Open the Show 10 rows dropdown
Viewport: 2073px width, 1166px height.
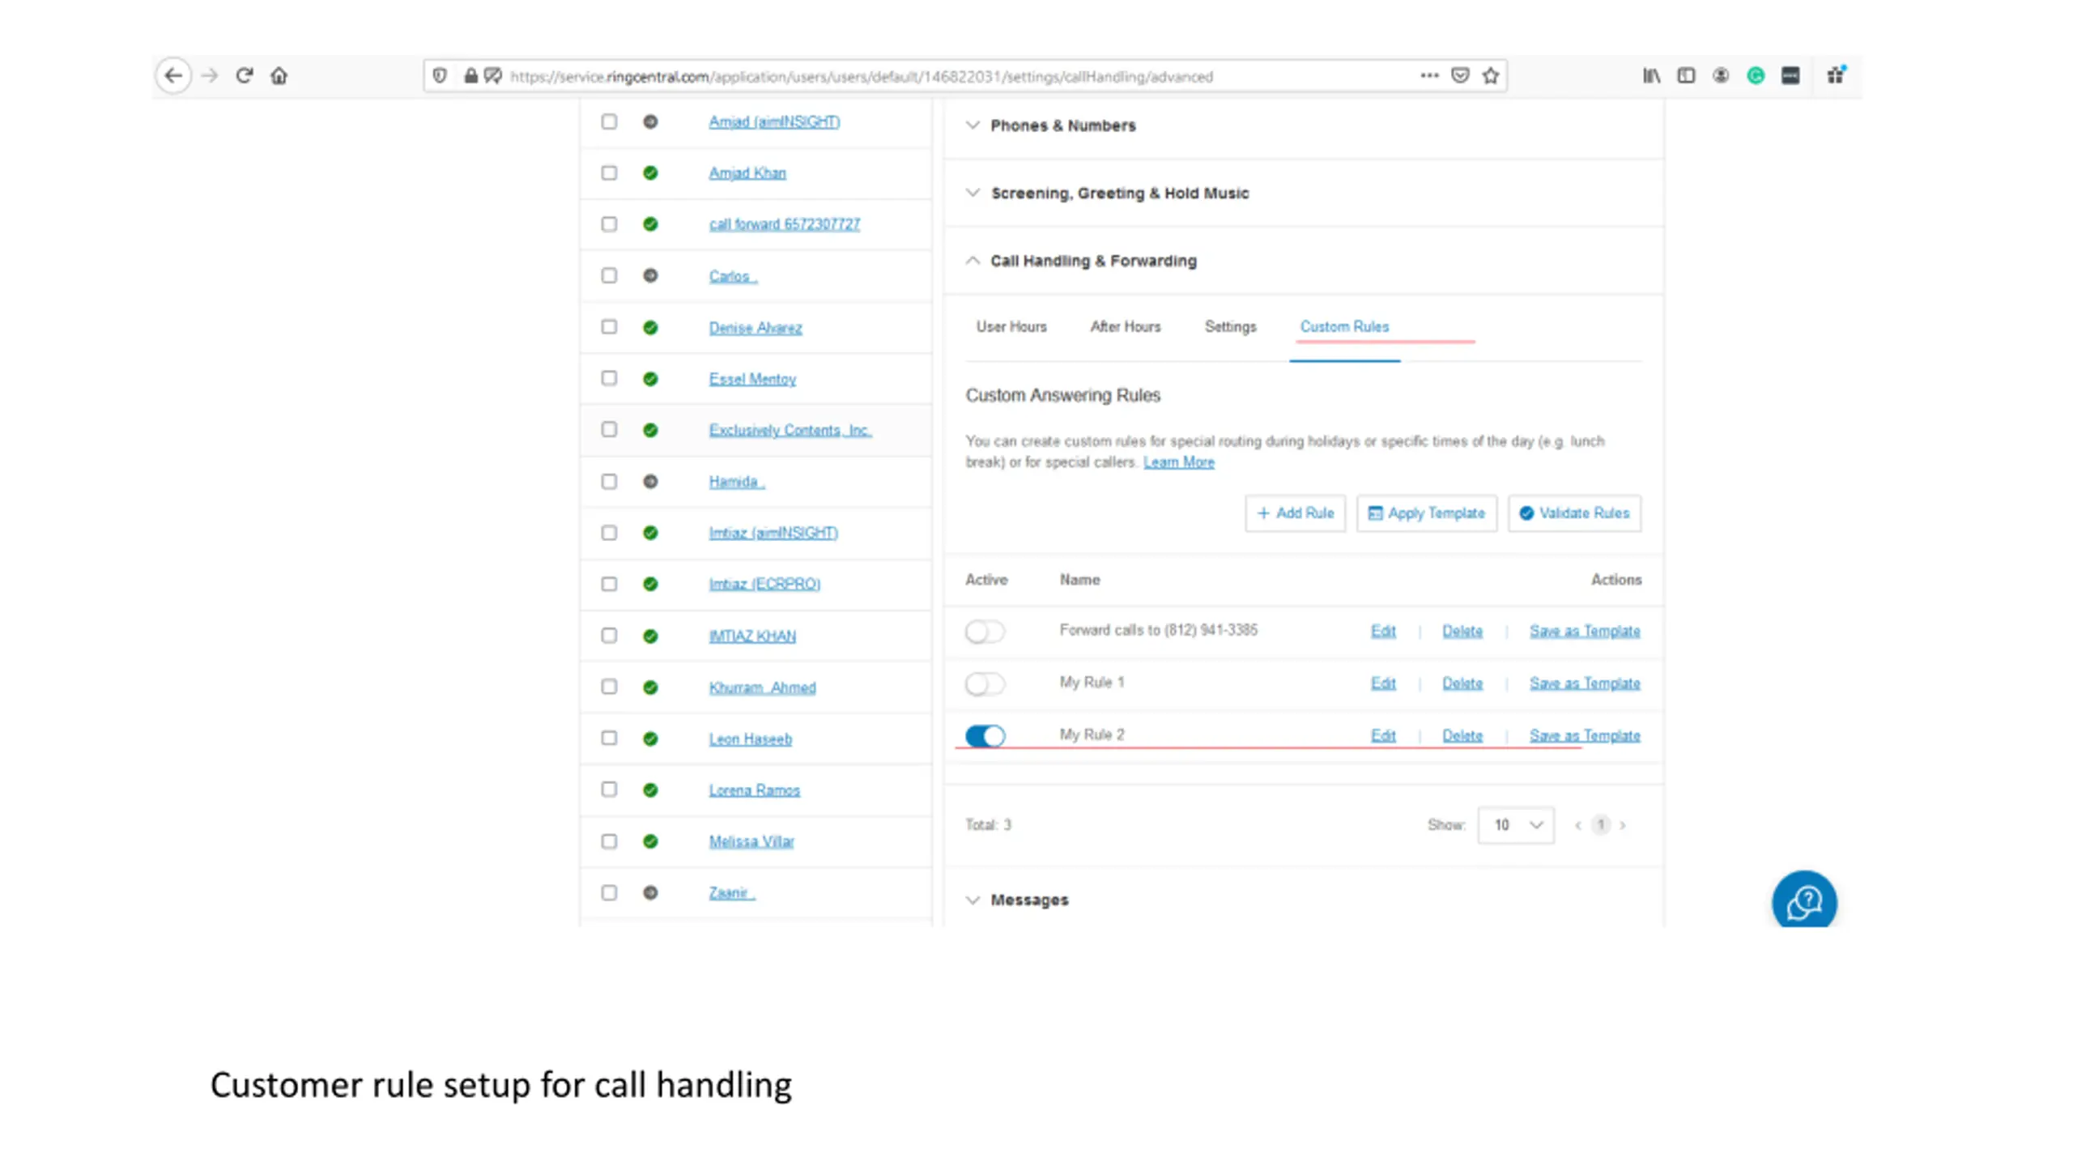coord(1516,825)
